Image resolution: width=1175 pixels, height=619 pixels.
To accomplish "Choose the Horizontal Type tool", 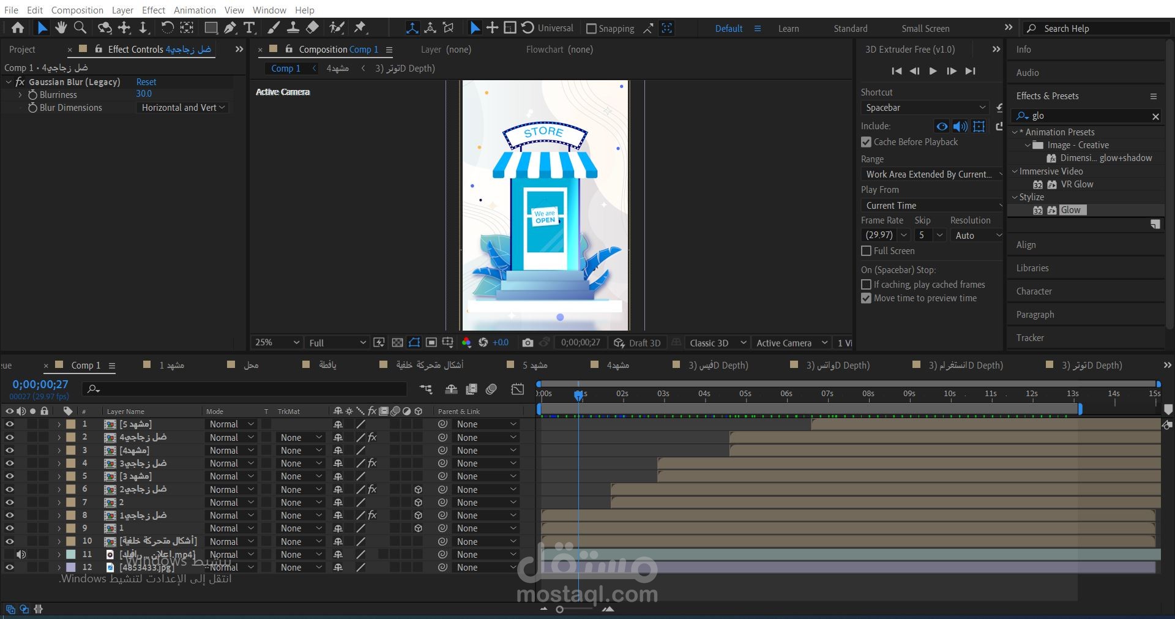I will pos(249,28).
